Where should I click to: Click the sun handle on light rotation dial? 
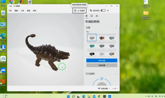pyautogui.click(x=102, y=79)
